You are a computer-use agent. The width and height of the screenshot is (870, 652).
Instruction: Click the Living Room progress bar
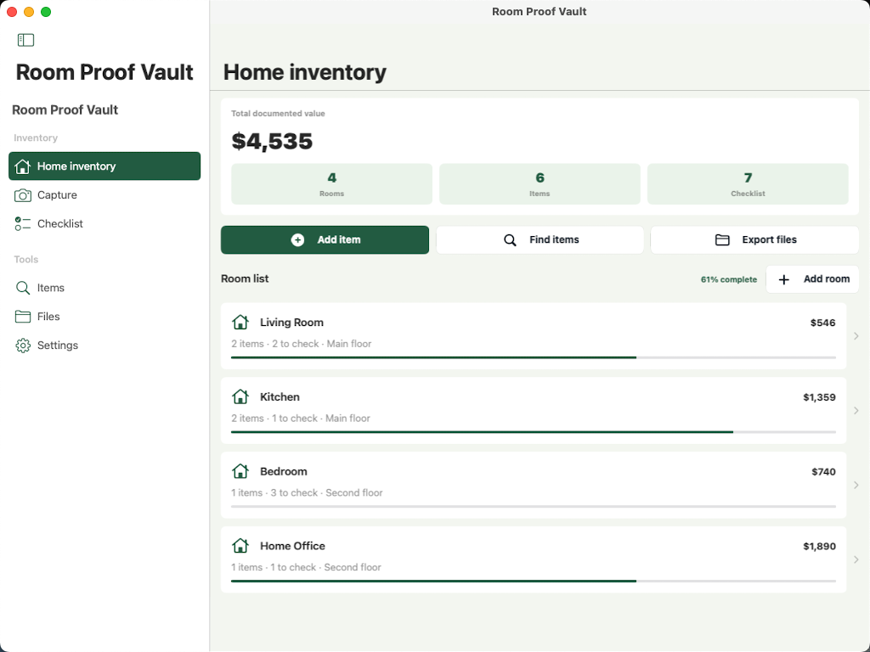click(534, 357)
